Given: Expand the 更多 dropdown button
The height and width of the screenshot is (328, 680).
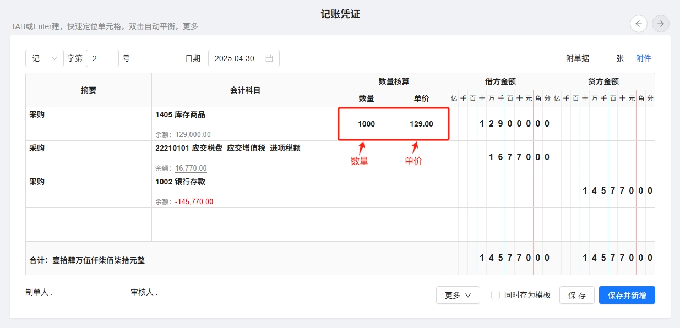Looking at the screenshot, I should [458, 295].
